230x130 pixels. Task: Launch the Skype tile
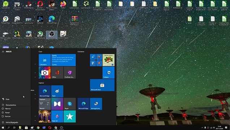click(70, 104)
